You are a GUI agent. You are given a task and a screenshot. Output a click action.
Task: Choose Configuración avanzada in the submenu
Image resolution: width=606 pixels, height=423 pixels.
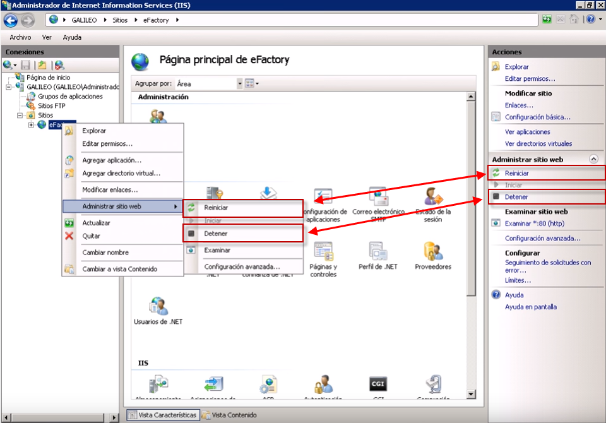tap(244, 266)
